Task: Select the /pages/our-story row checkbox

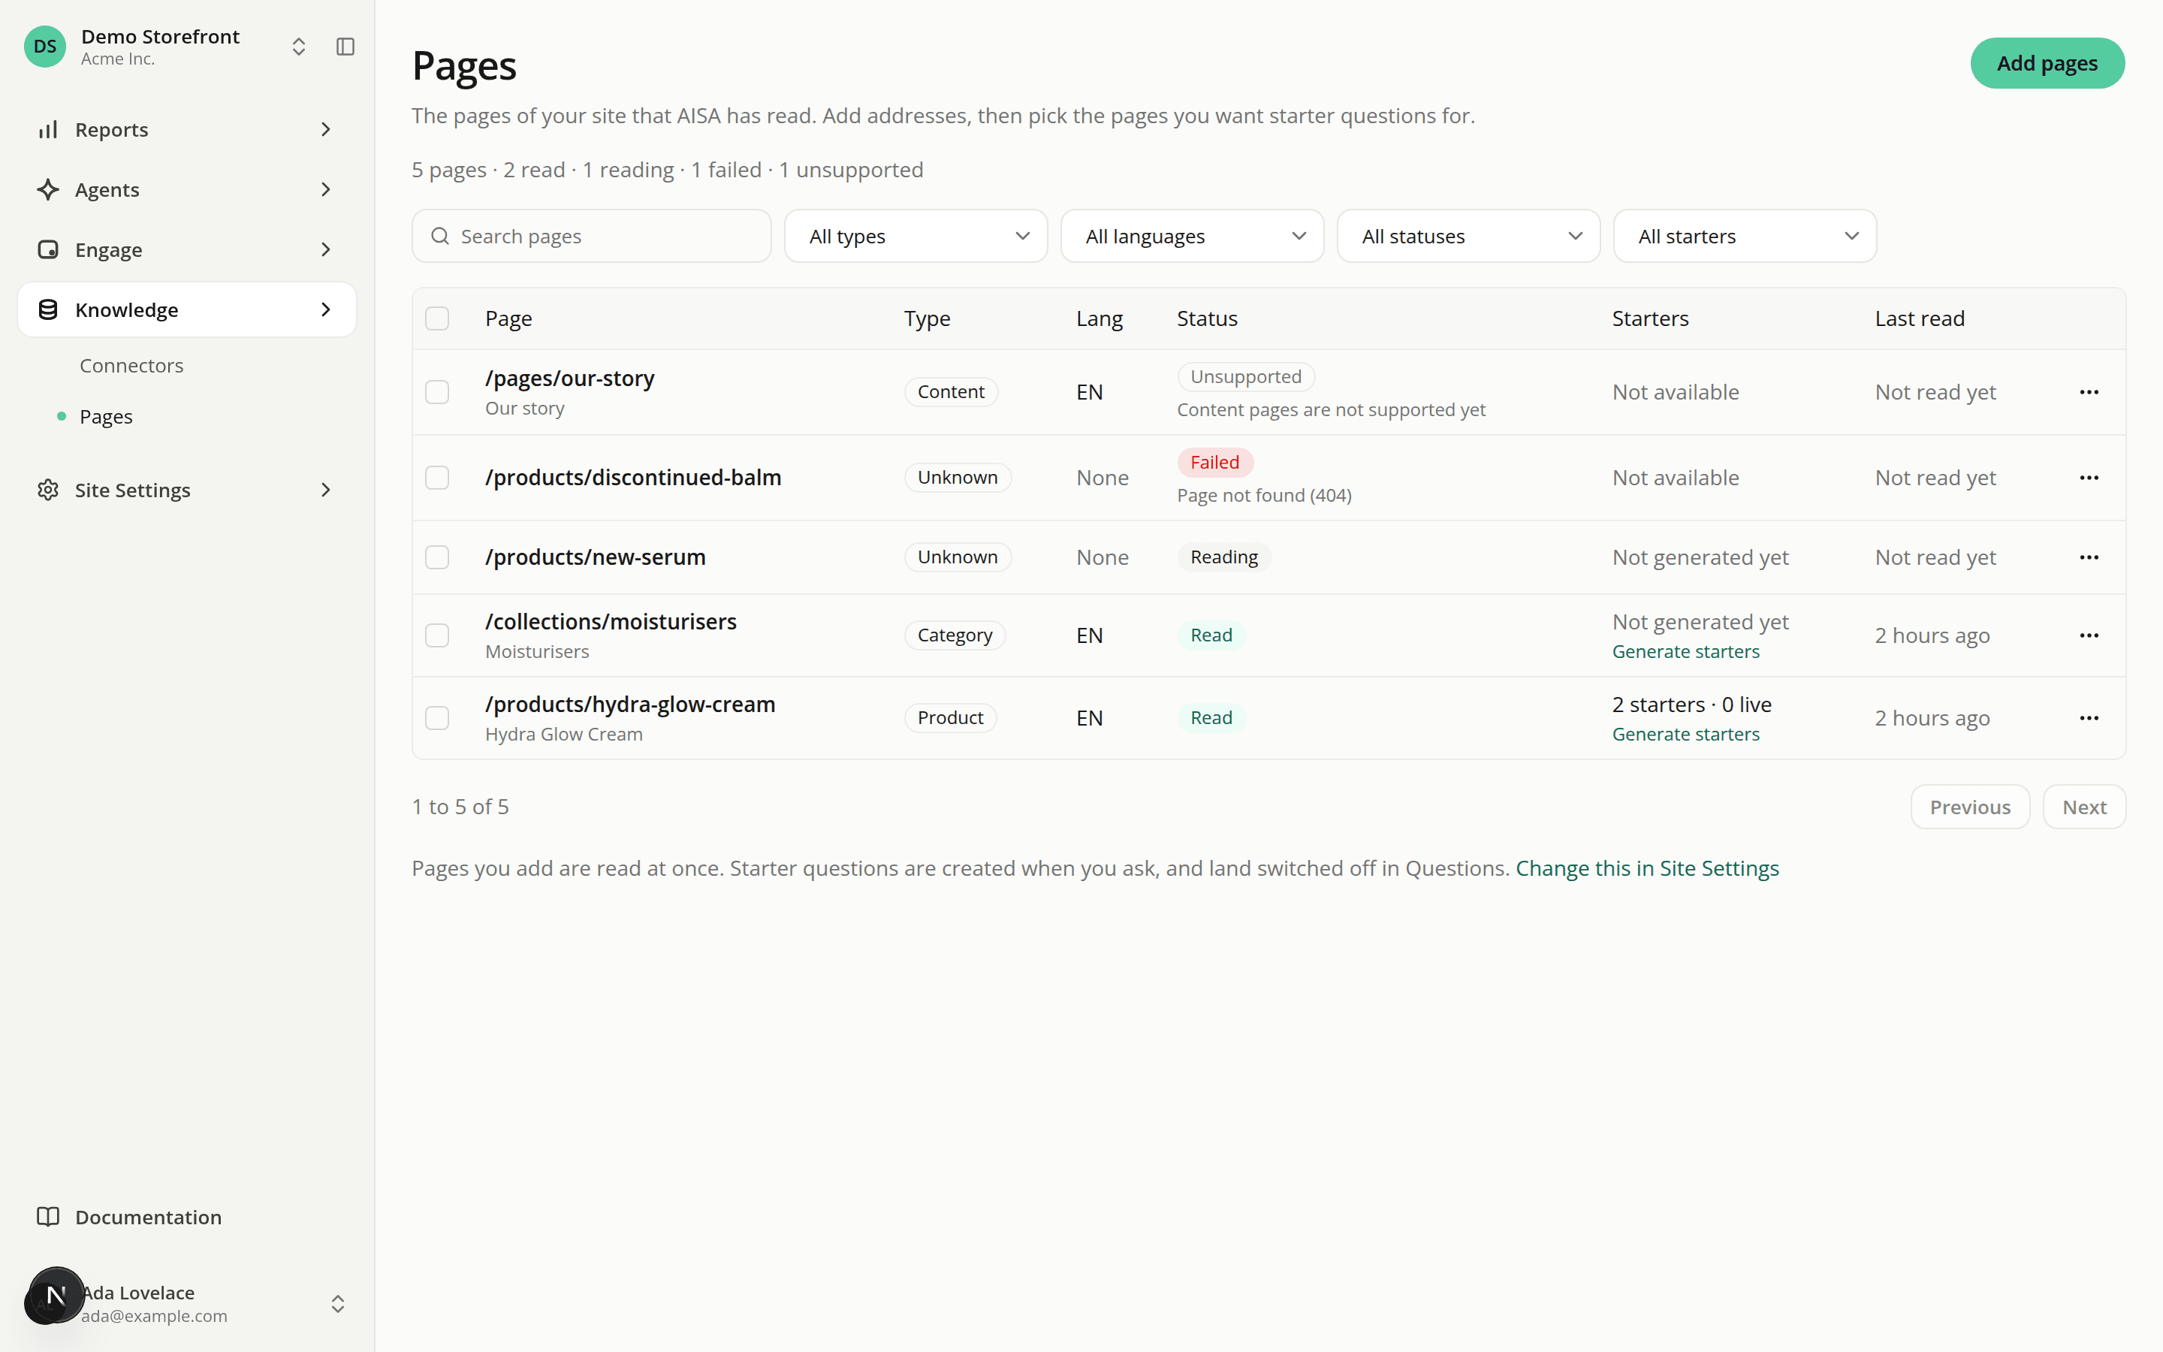Action: [x=437, y=393]
